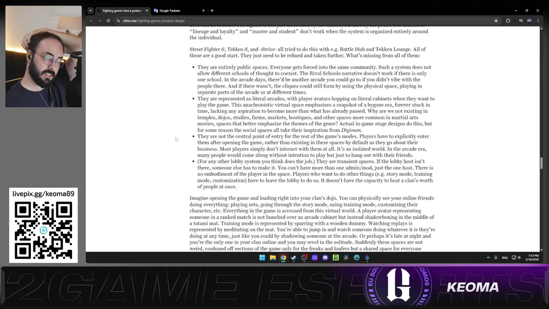Open the purple grid app in taskbar
549x309 pixels.
click(314, 257)
